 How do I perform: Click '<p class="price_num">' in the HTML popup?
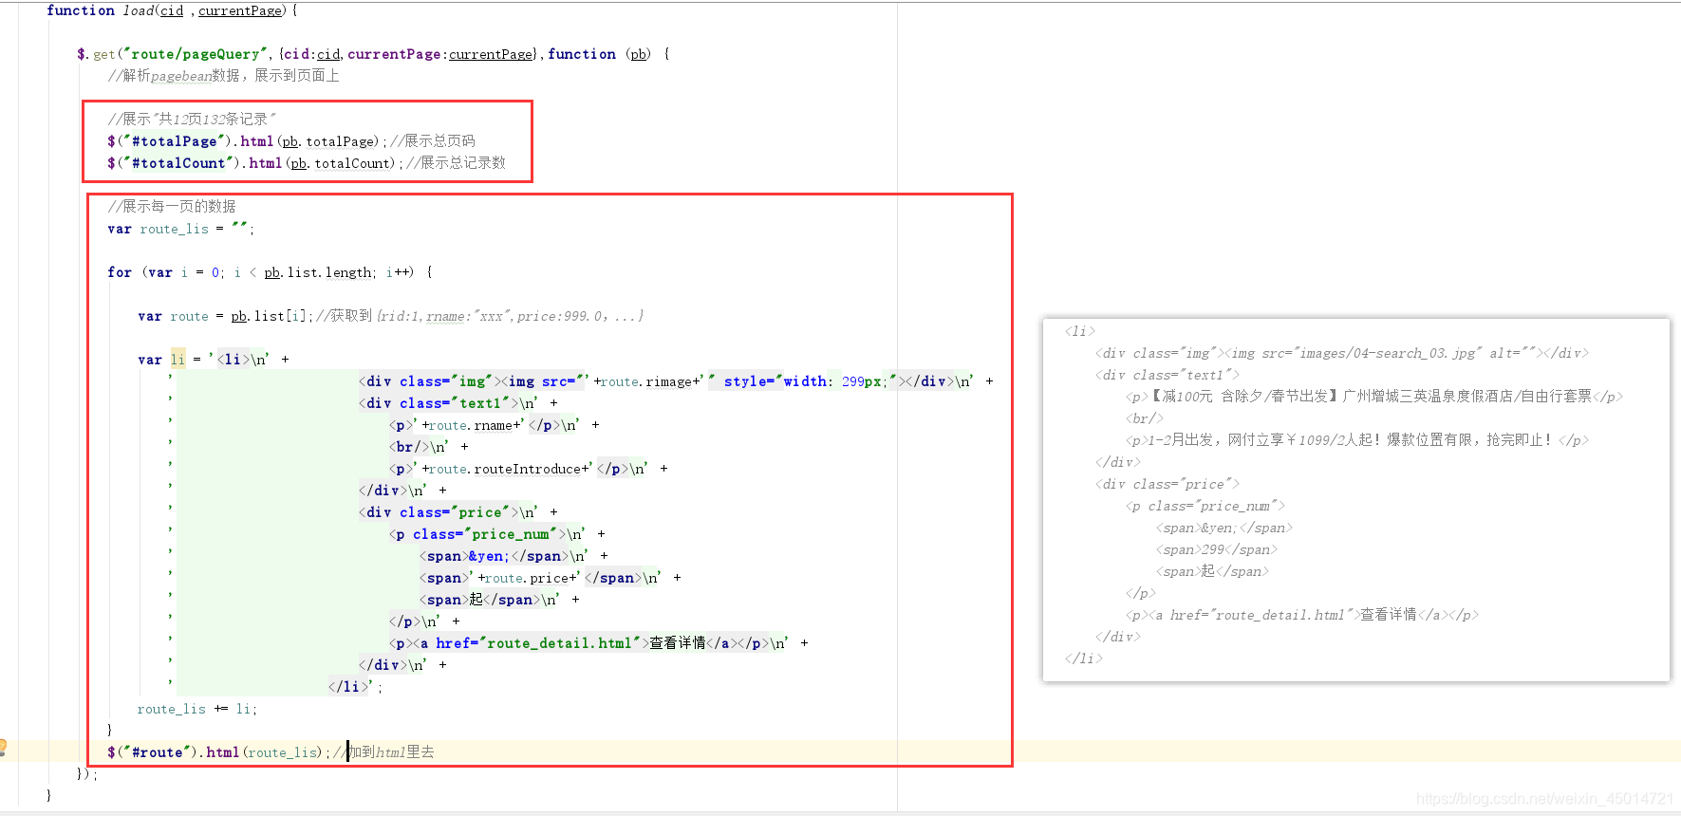(1205, 506)
